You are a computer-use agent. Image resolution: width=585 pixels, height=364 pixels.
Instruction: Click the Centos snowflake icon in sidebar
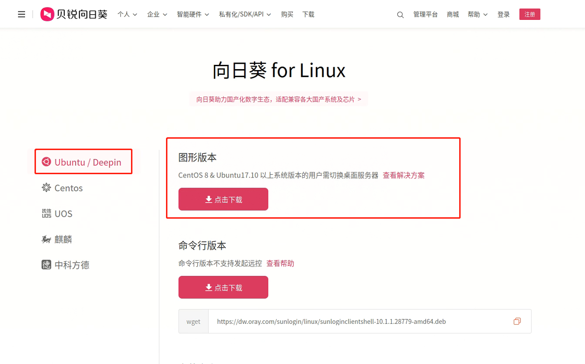pos(46,187)
